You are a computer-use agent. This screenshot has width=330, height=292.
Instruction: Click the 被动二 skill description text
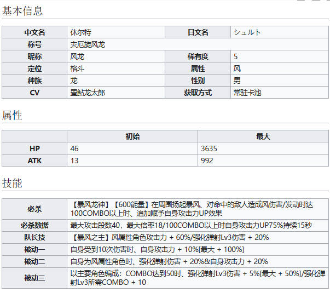tap(169, 261)
